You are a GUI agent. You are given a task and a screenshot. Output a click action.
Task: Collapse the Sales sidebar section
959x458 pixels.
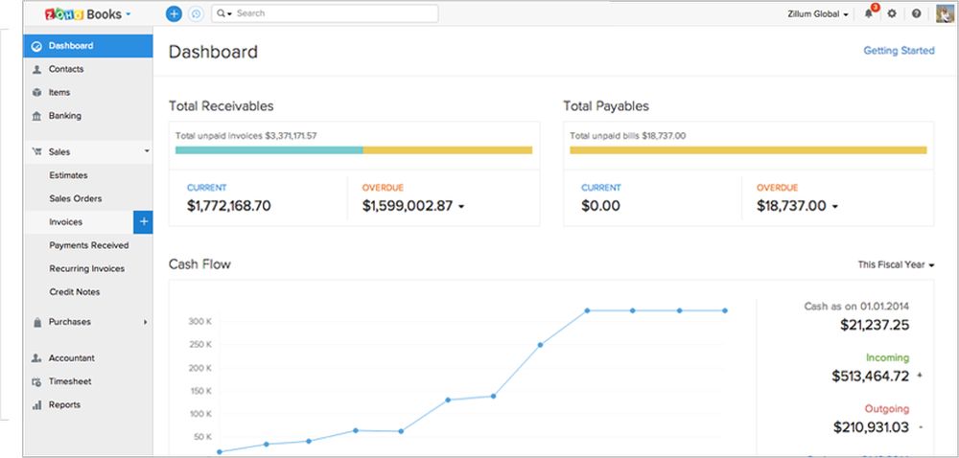(88, 151)
